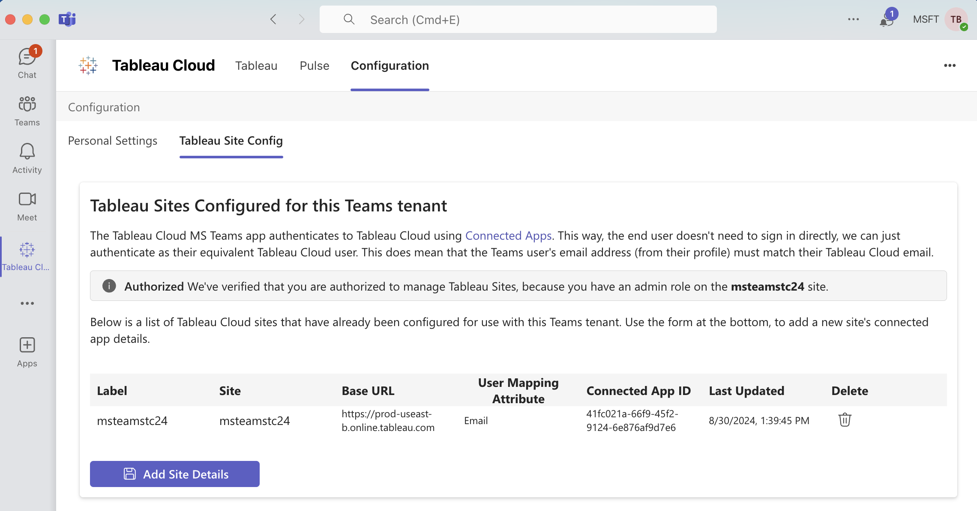The height and width of the screenshot is (511, 977).
Task: Open the TB profile avatar
Action: click(956, 19)
